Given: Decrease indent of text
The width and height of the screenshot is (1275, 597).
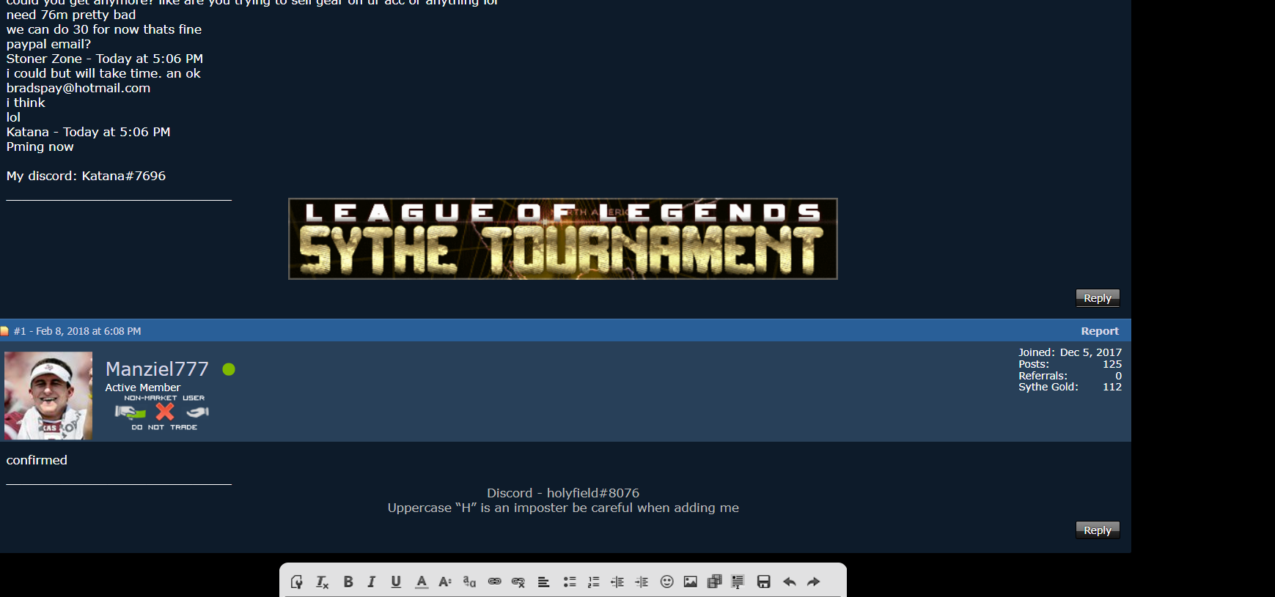Looking at the screenshot, I should click(617, 582).
